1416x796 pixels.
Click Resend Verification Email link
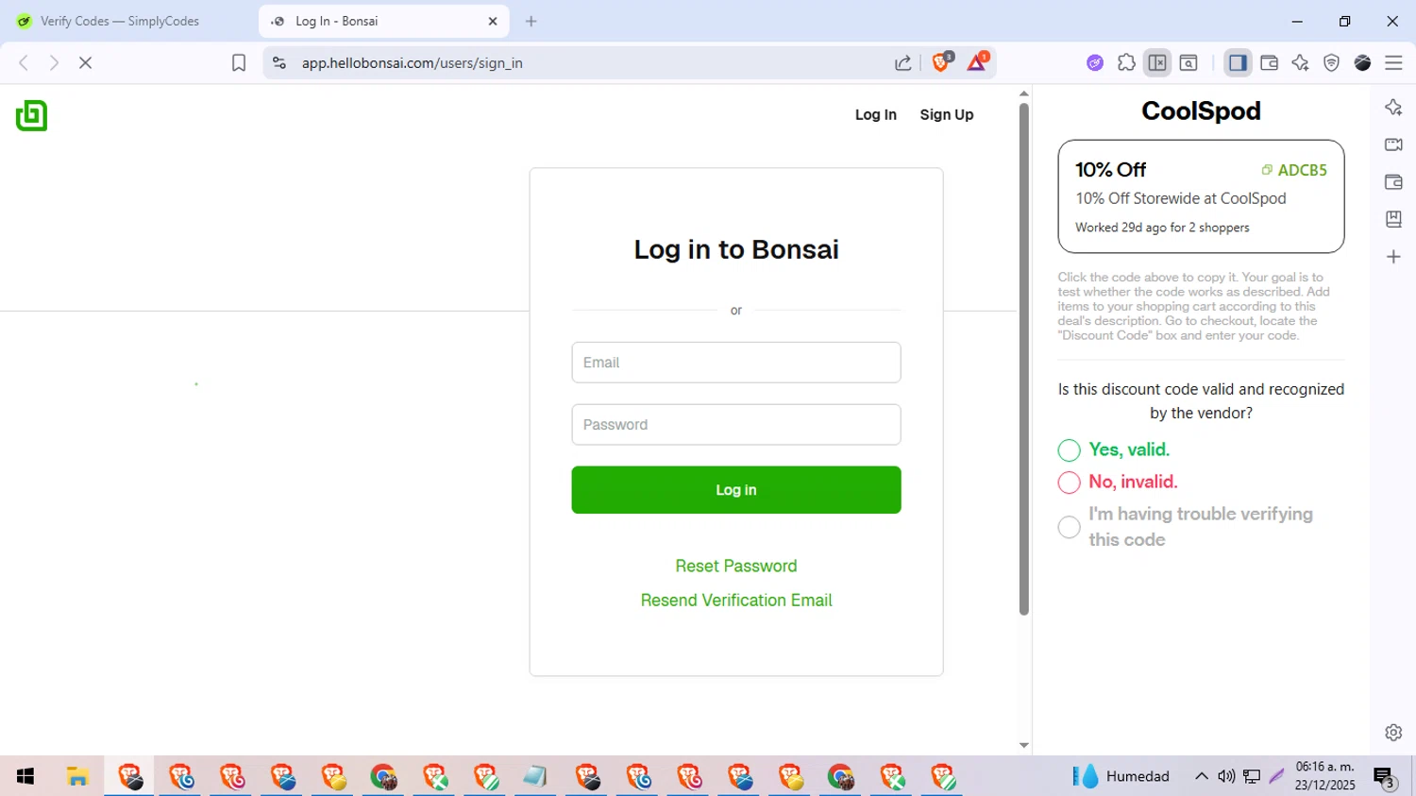[736, 601]
